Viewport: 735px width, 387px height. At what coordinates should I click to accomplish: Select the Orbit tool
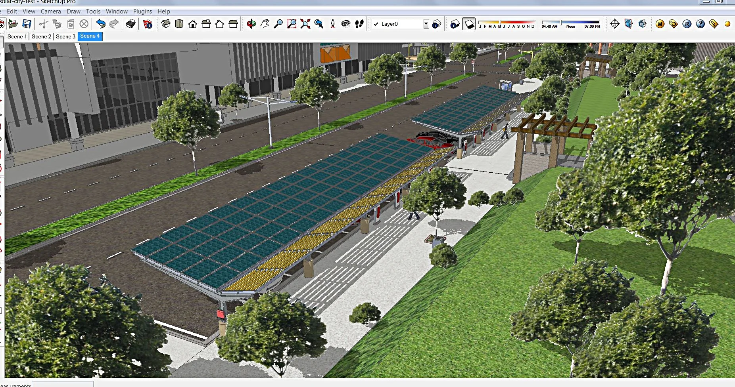[x=251, y=24]
